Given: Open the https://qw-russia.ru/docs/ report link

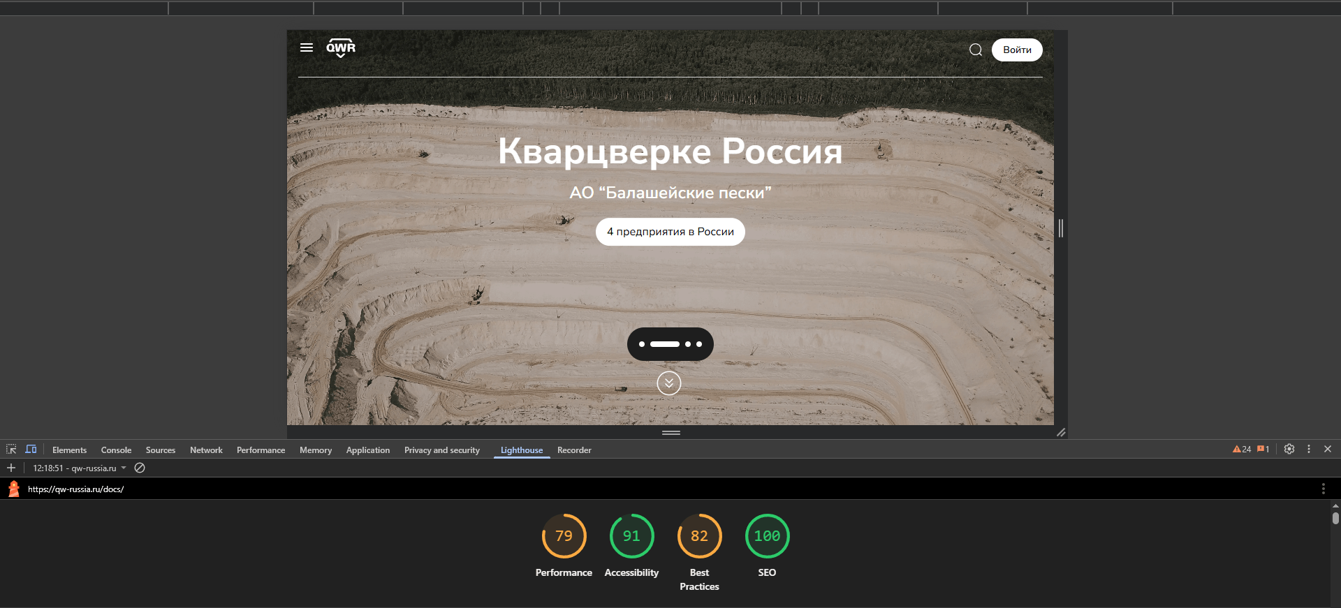Looking at the screenshot, I should (76, 489).
